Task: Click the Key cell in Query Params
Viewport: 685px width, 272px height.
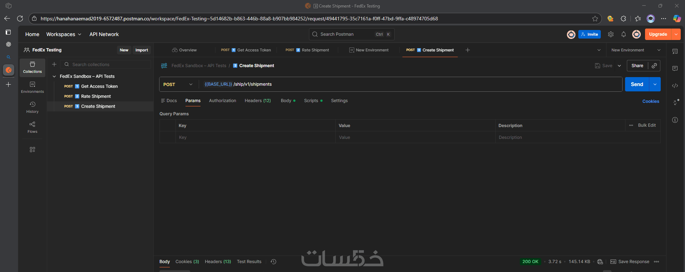Action: pyautogui.click(x=255, y=137)
